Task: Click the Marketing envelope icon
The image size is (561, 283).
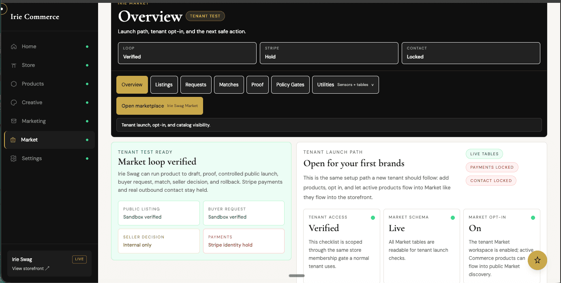Action: tap(14, 121)
